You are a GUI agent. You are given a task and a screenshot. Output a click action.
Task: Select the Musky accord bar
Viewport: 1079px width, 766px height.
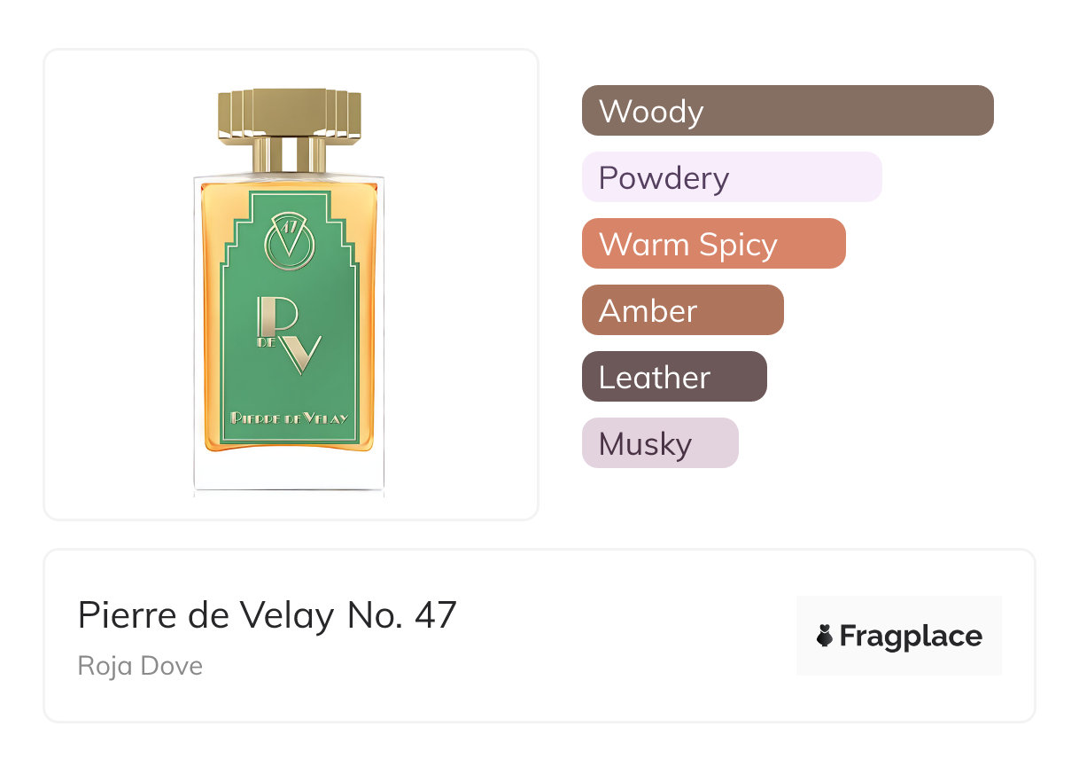660,443
